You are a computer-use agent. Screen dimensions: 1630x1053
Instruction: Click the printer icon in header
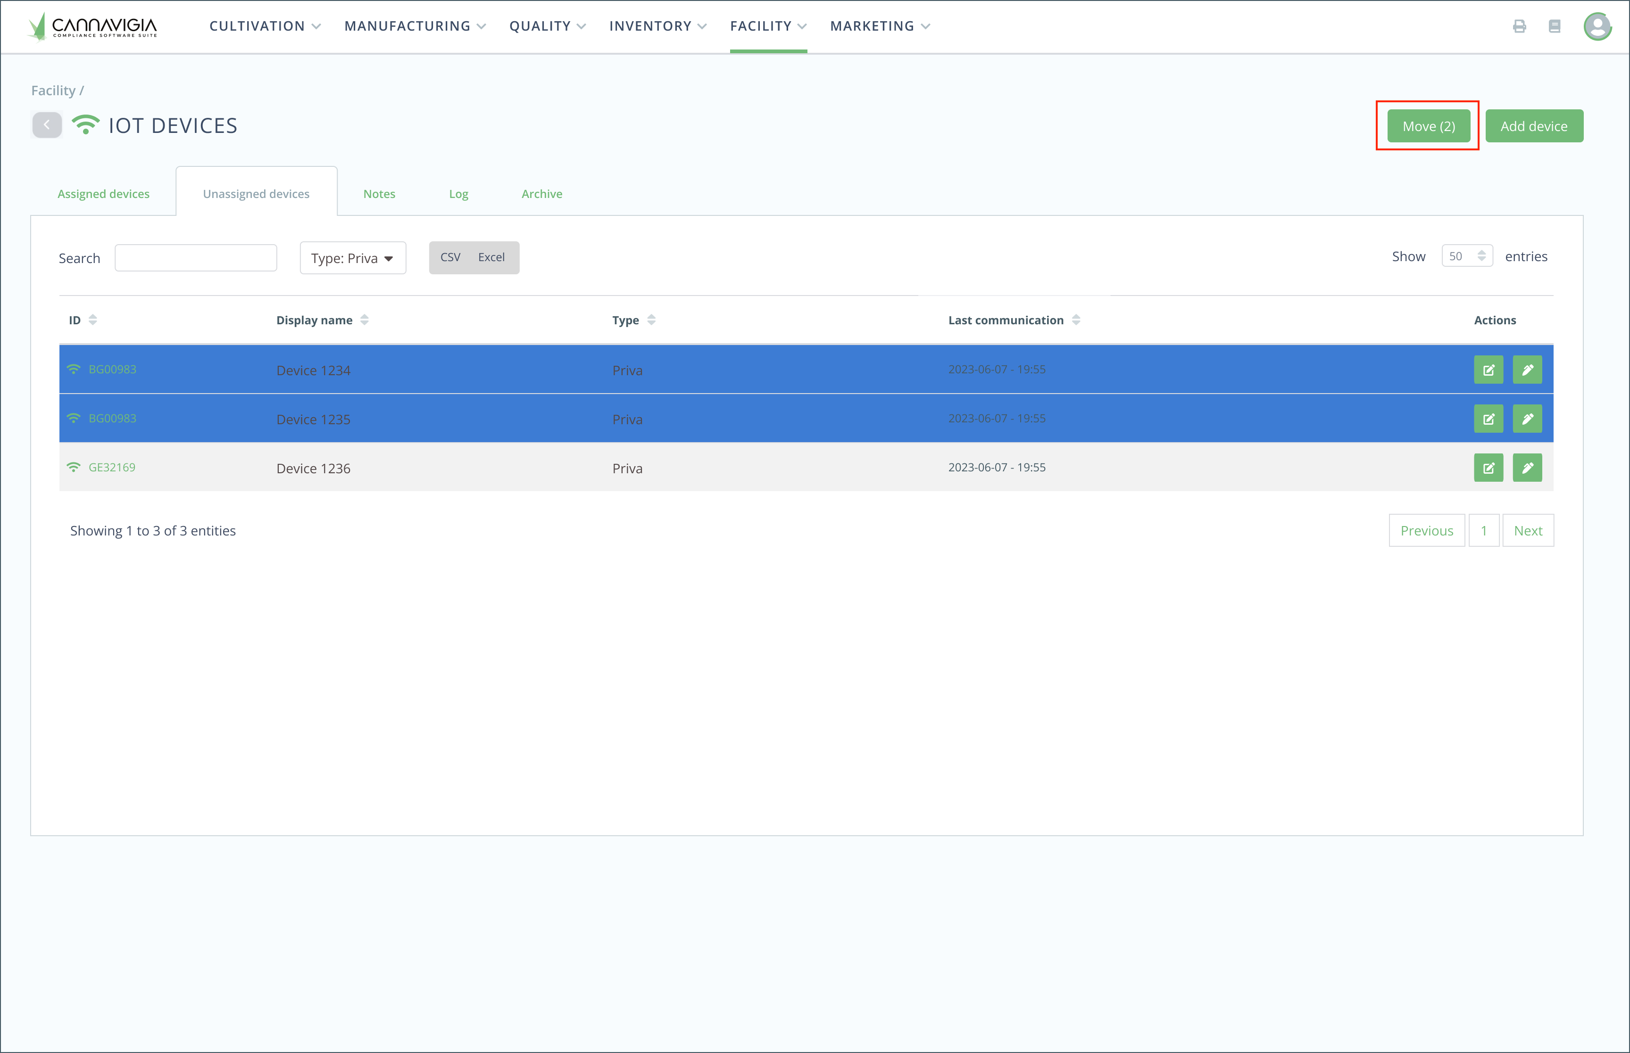[x=1519, y=26]
